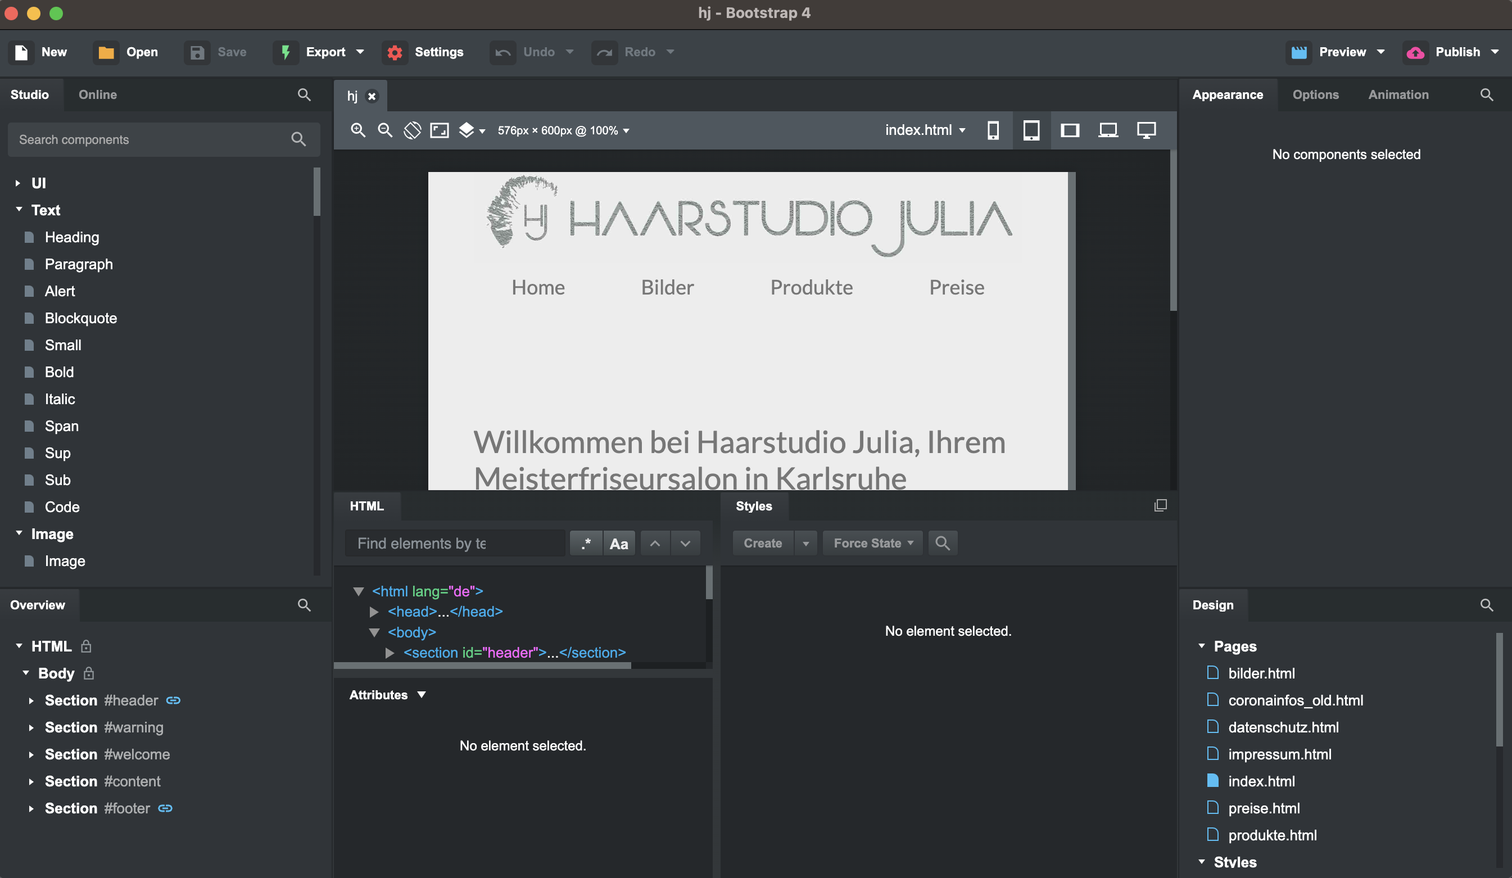The image size is (1512, 878).
Task: Open the Force State dropdown
Action: (x=872, y=543)
